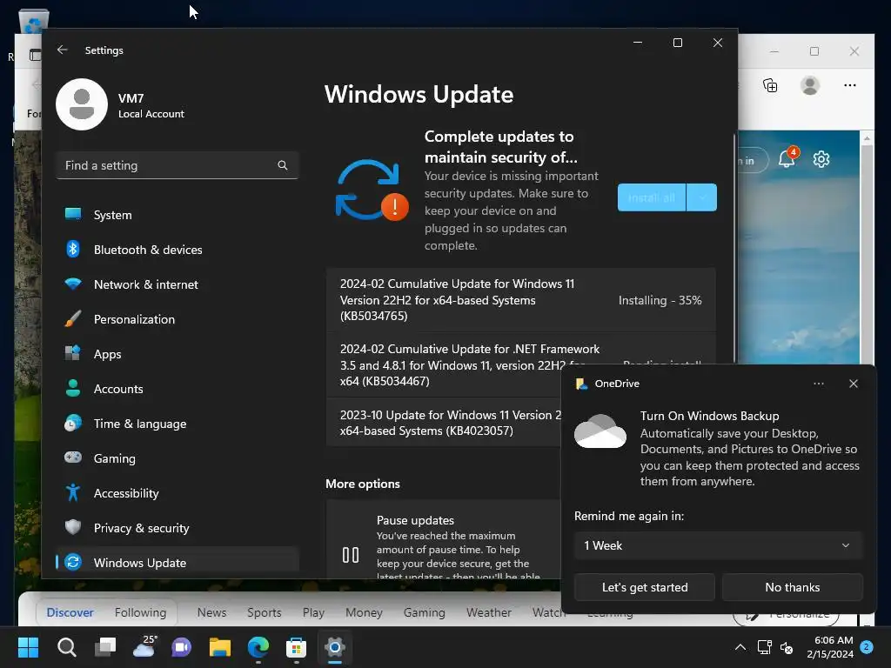Open the Play tab in Edge feed
The width and height of the screenshot is (891, 668).
click(313, 612)
